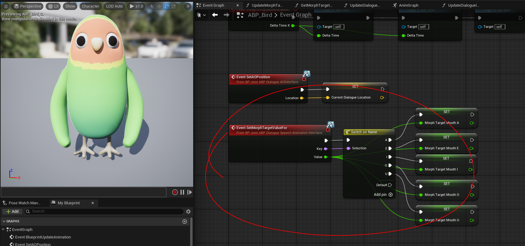Image resolution: width=525 pixels, height=246 pixels.
Task: Open the LOD Auto dropdown
Action: coord(114,6)
